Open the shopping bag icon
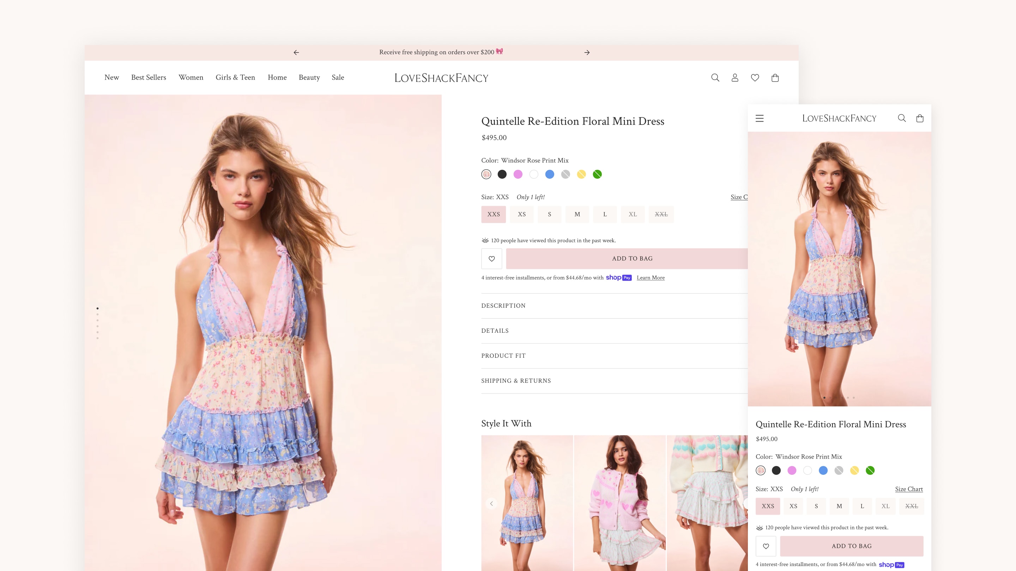 click(775, 77)
